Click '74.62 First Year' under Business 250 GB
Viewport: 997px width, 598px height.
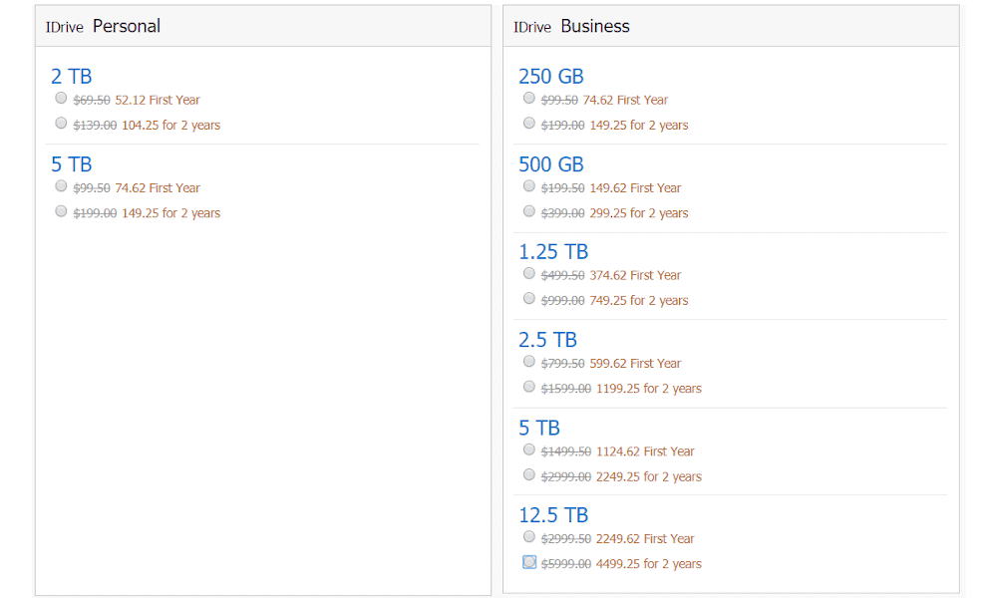(626, 100)
